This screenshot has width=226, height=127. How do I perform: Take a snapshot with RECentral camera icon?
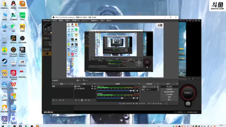(x=188, y=104)
